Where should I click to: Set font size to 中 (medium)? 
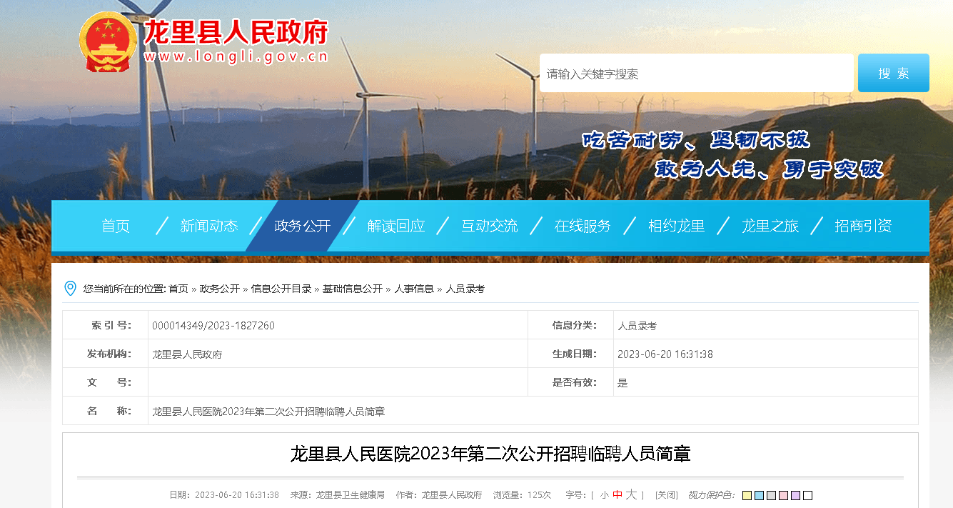click(x=617, y=495)
